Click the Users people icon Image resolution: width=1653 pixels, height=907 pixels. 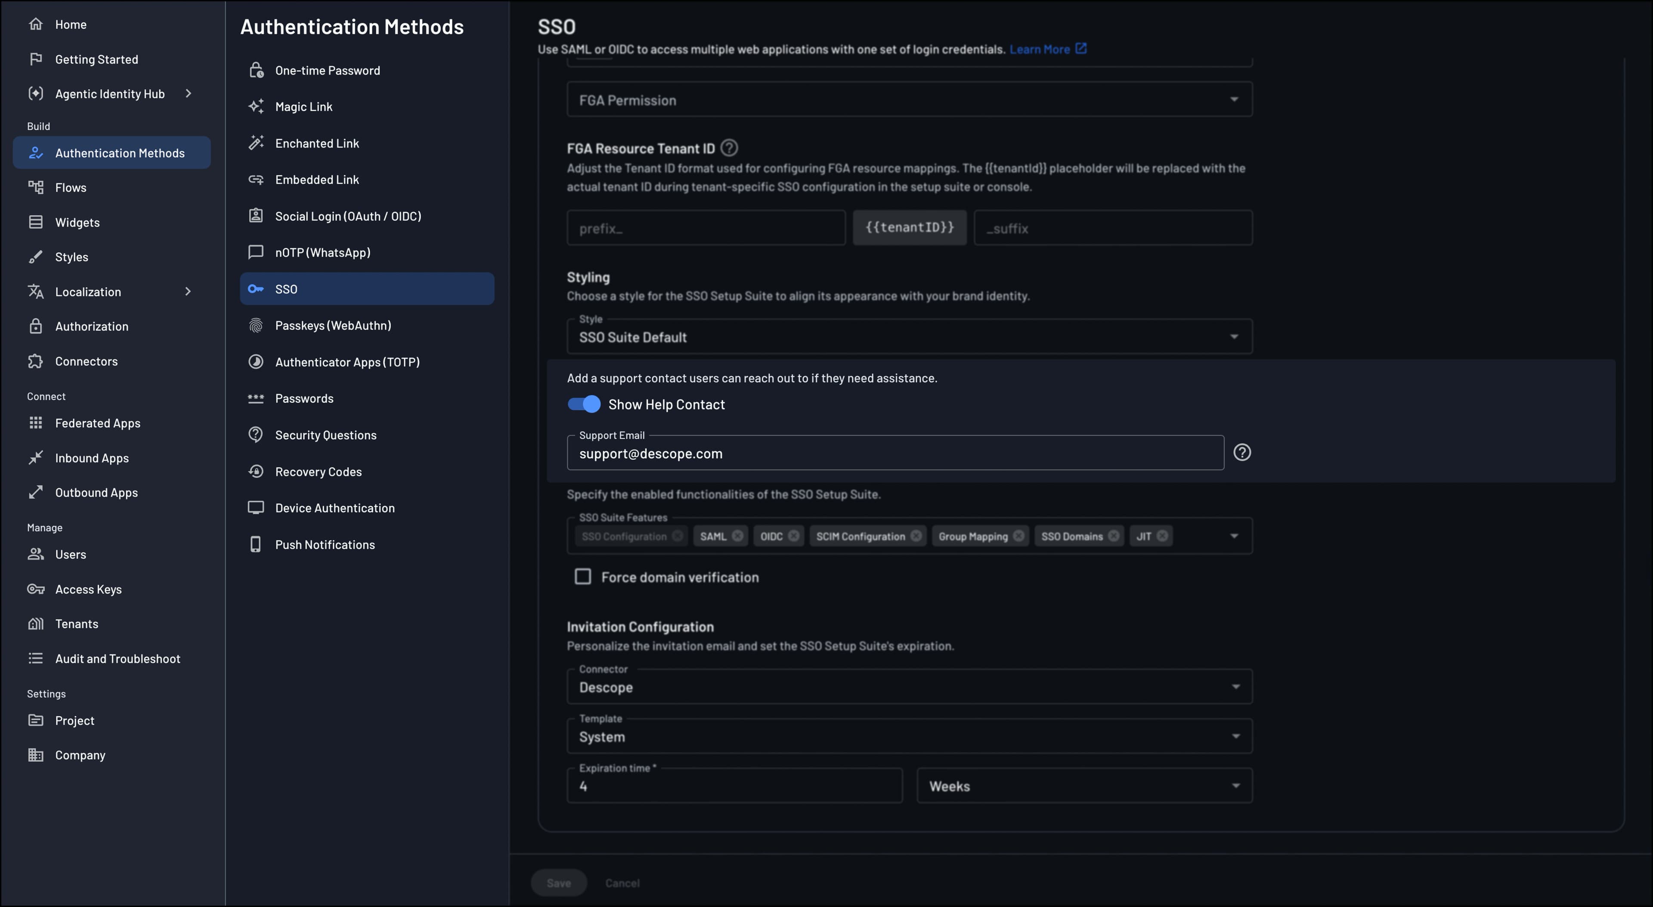36,554
